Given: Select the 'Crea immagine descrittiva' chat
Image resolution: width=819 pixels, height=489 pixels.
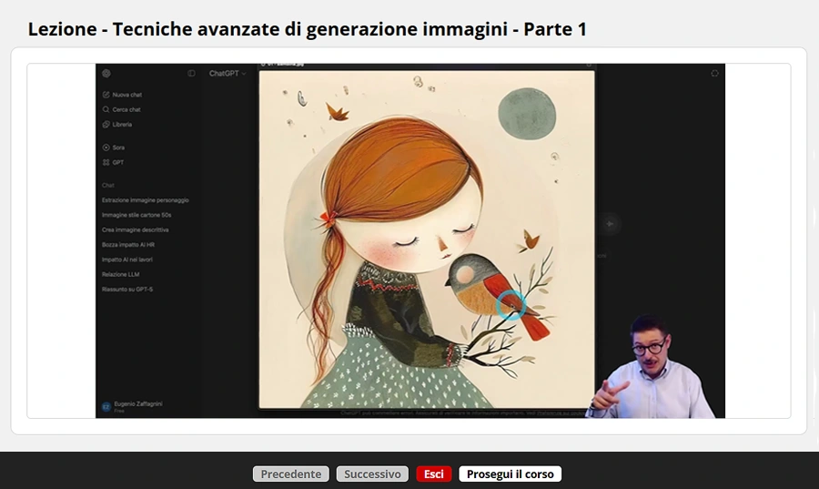Looking at the screenshot, I should 136,229.
